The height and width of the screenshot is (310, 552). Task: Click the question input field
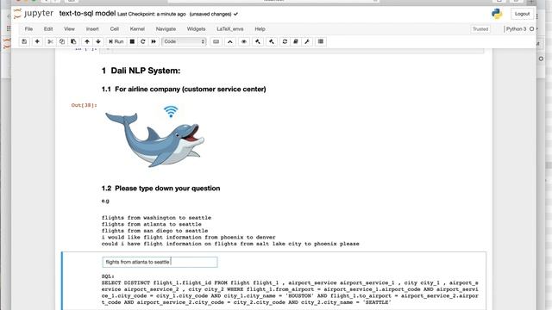point(160,262)
